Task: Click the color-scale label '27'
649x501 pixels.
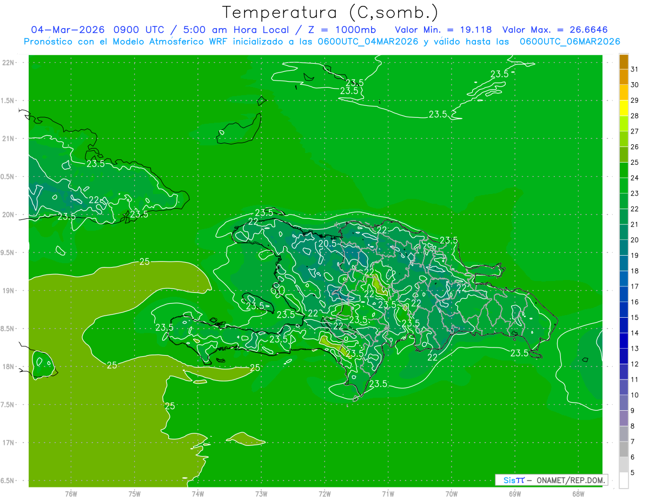Action: pos(635,131)
